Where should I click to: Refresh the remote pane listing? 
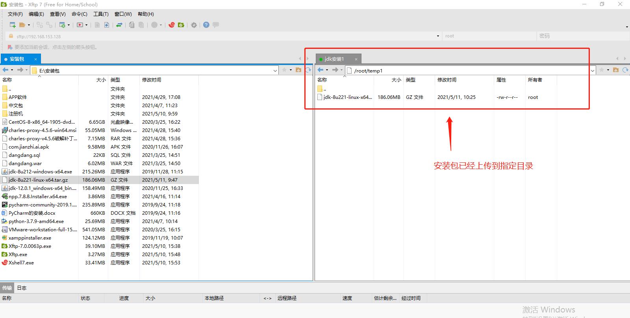tap(625, 70)
